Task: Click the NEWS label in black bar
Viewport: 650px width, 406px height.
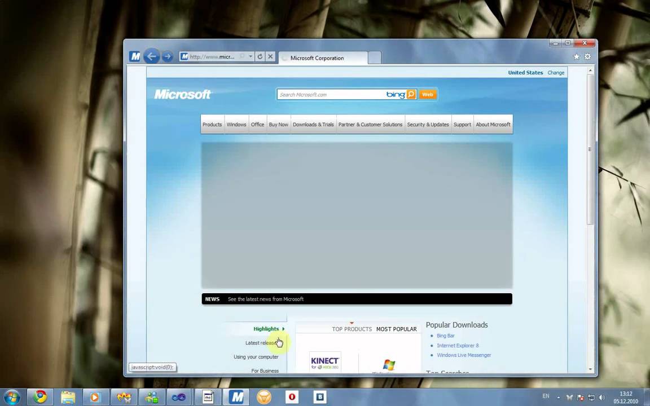Action: click(212, 299)
